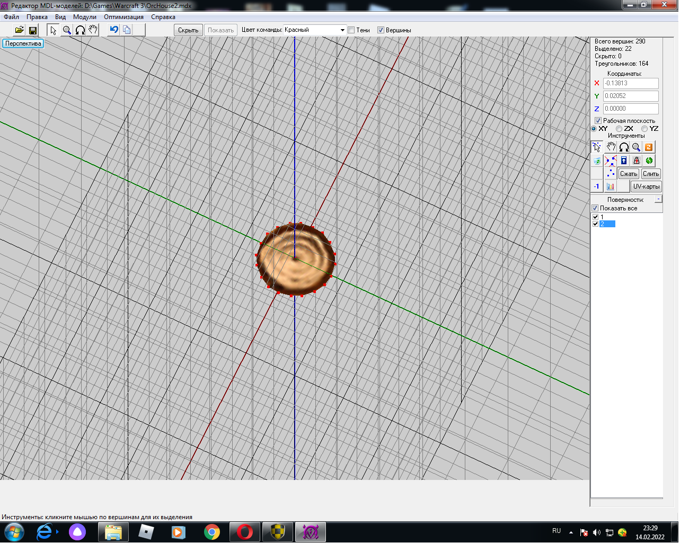Open the Файл menu
The image size is (680, 543).
coord(11,17)
